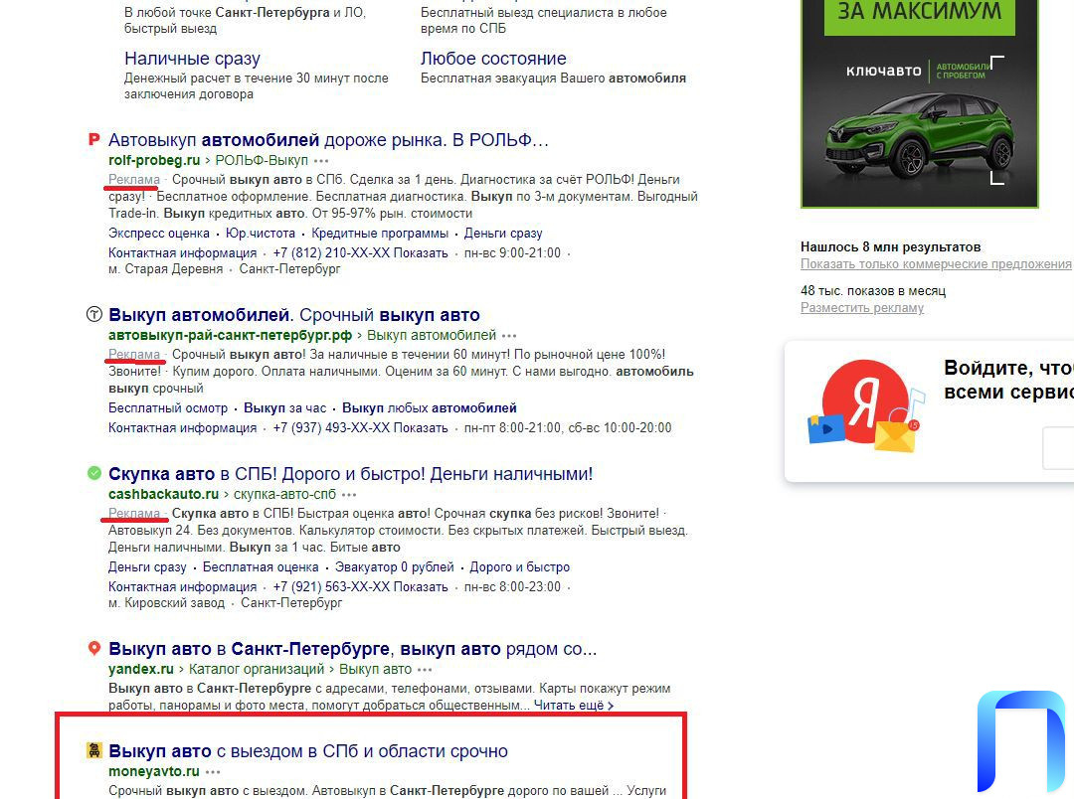Click the Дорого и быстро sitelink
Screen dimensions: 1074x799
tap(520, 567)
